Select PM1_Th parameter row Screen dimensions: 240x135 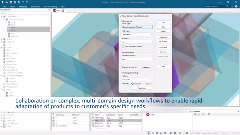[117, 120]
